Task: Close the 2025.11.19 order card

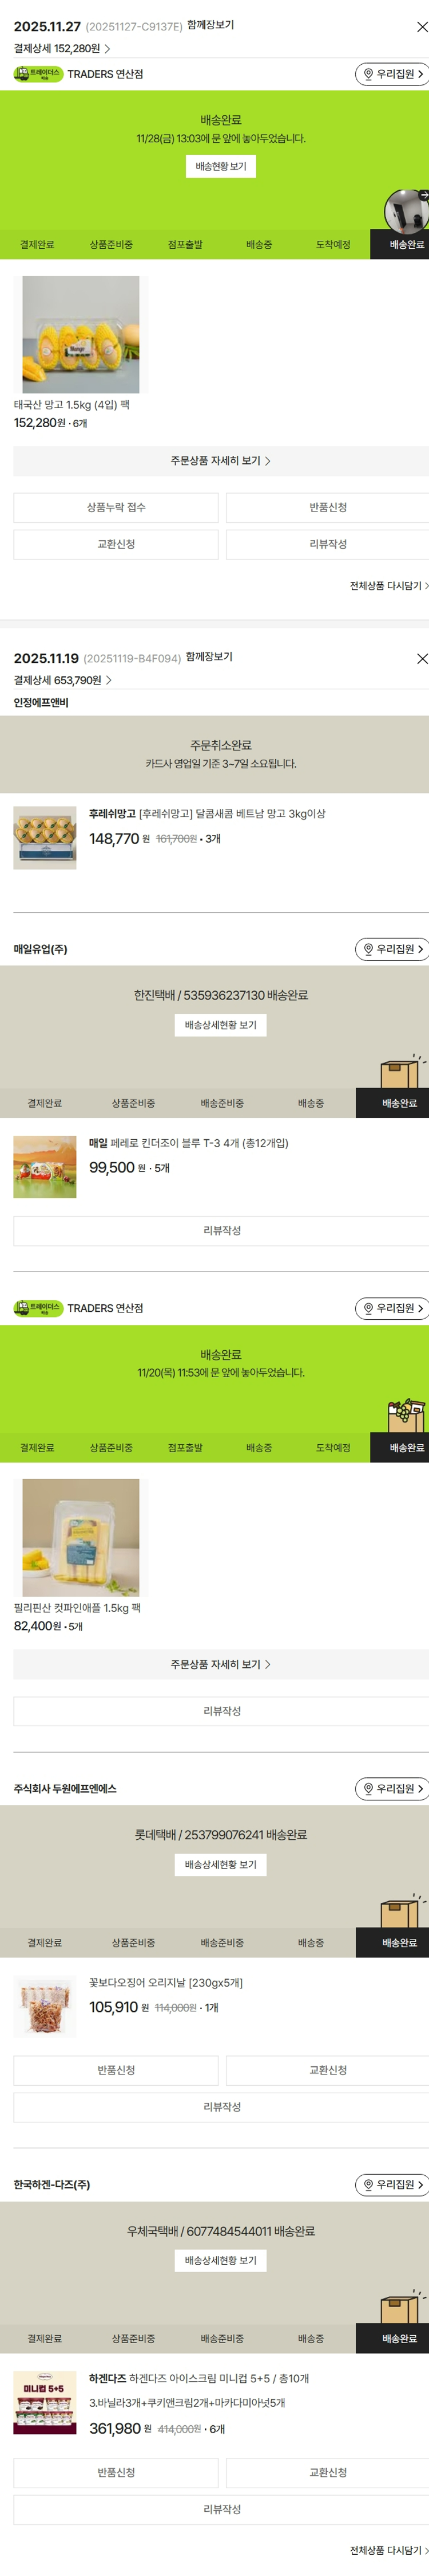Action: pyautogui.click(x=421, y=658)
